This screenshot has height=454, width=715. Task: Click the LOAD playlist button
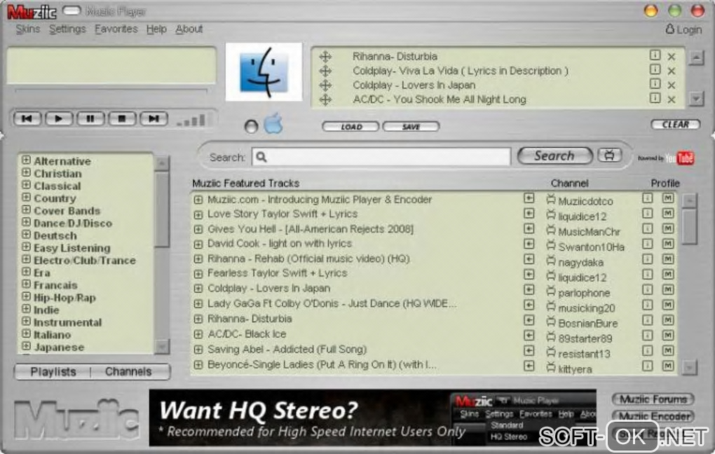350,127
